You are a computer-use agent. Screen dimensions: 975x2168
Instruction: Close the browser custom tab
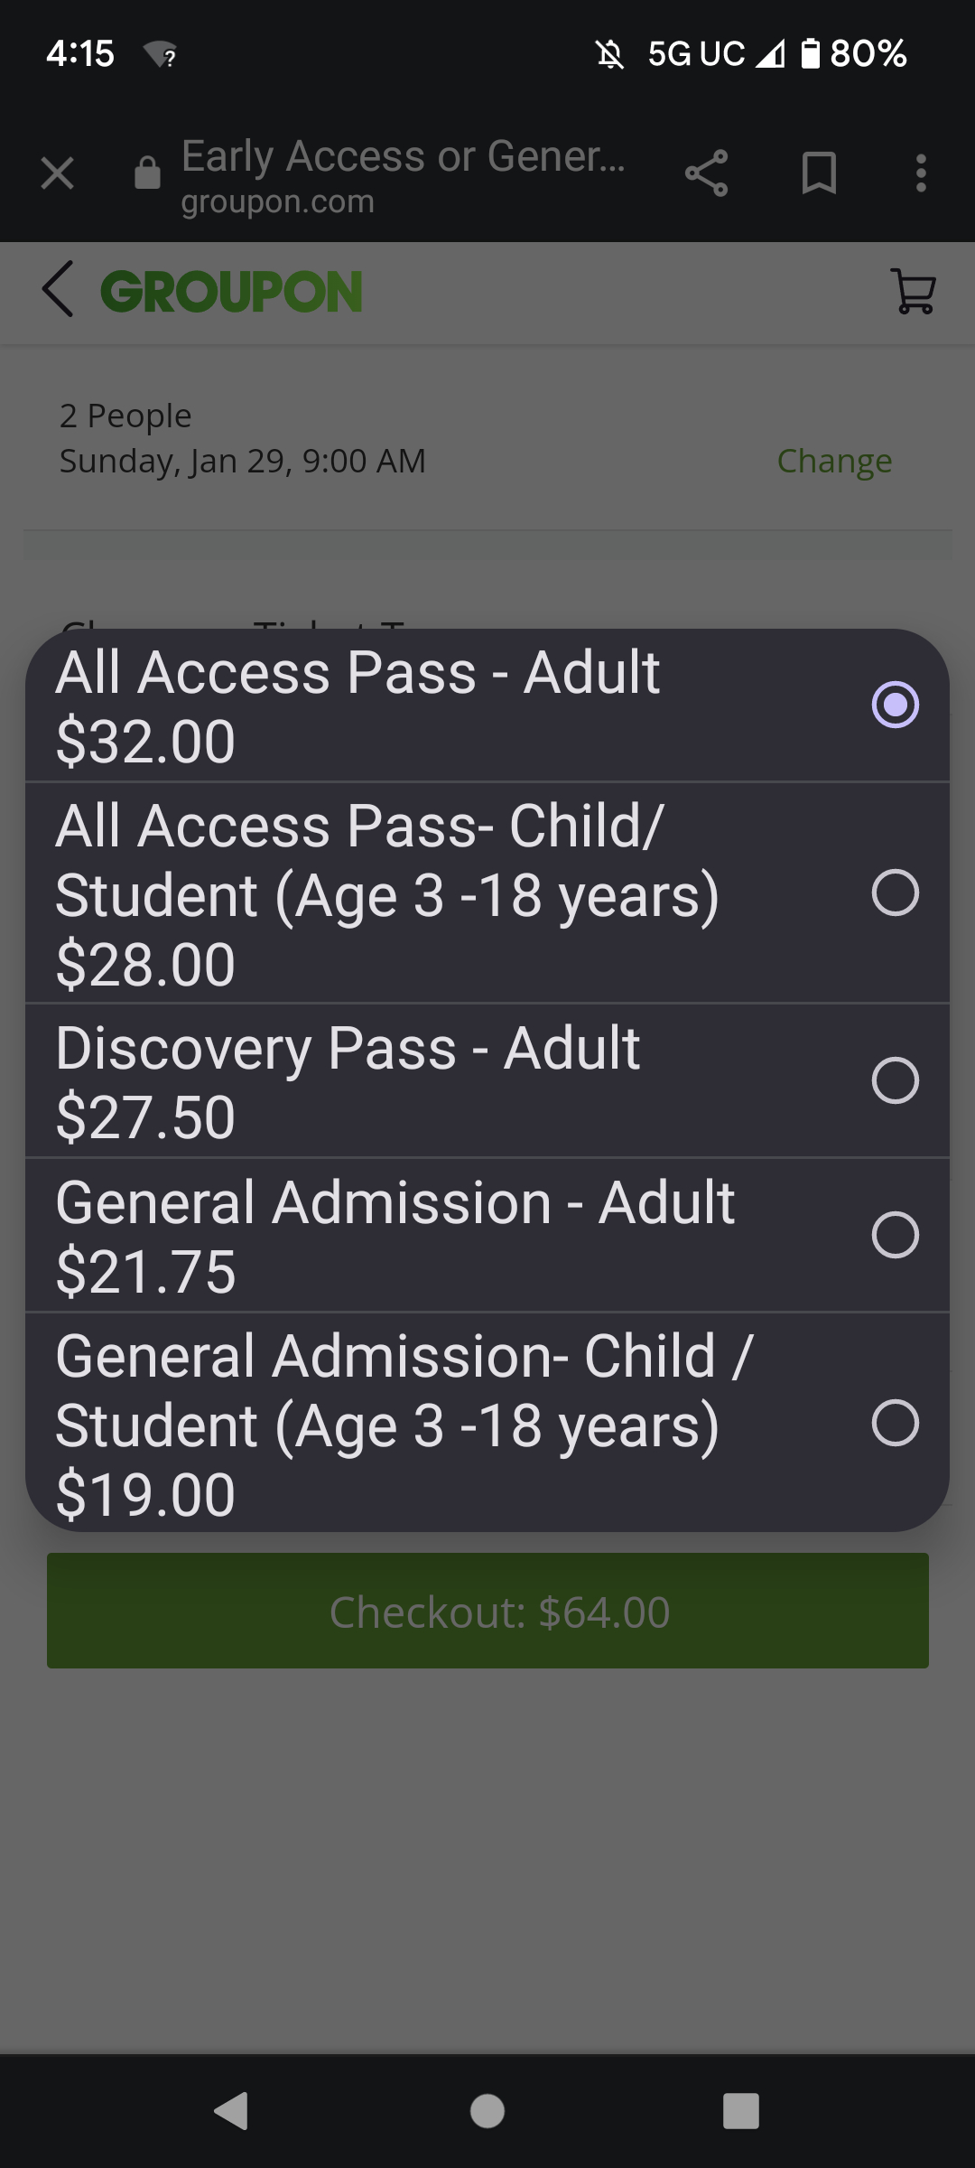pyautogui.click(x=58, y=173)
